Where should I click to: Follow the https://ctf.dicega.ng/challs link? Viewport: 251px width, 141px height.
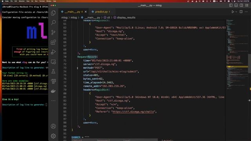tap(133, 112)
